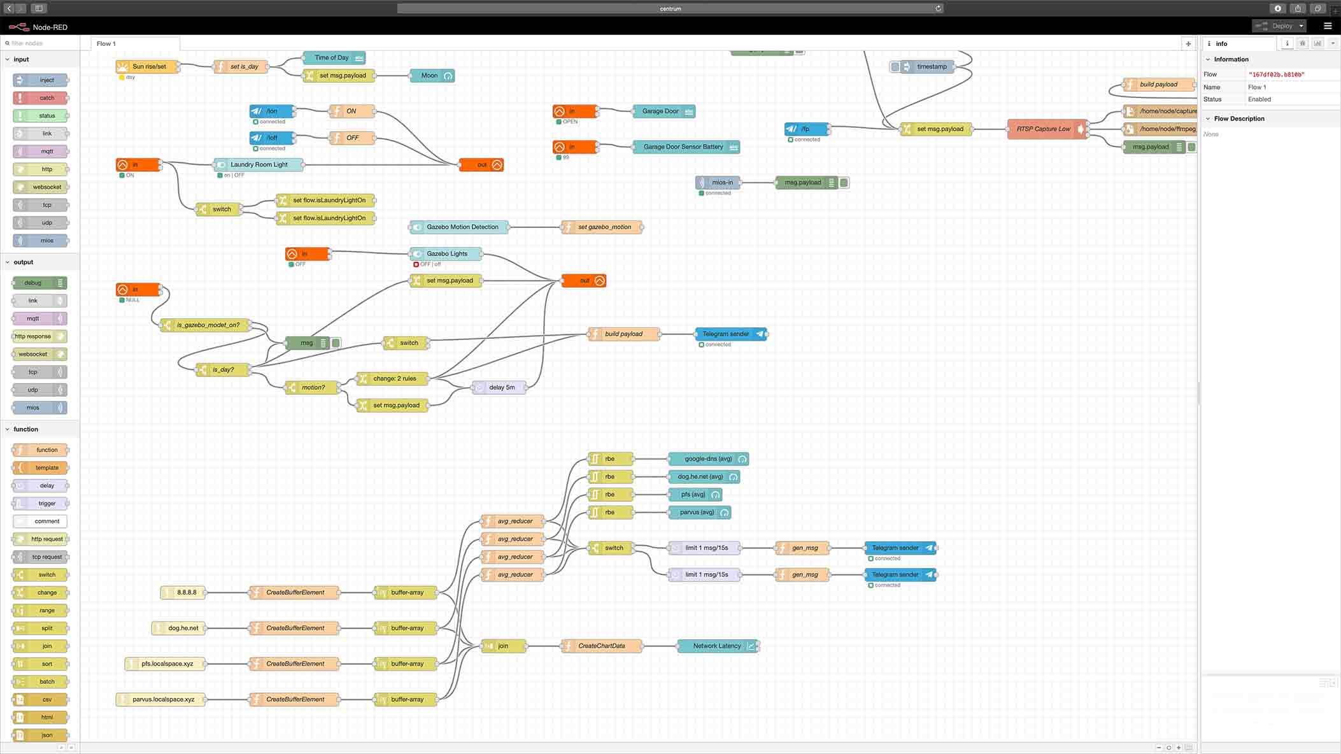Select the inject node in palette
1341x754 pixels.
tap(41, 80)
